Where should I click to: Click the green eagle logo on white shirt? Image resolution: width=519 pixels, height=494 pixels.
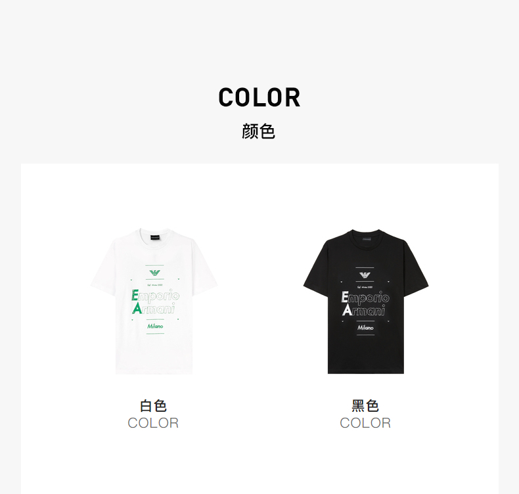[154, 273]
